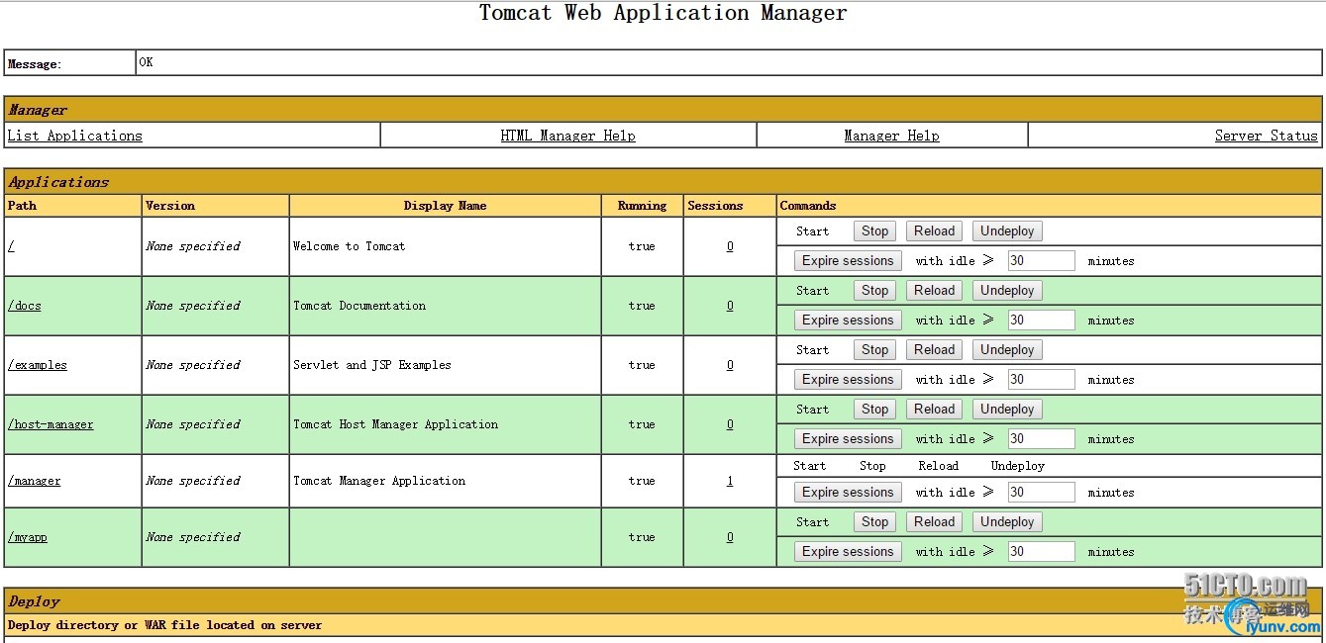Reload the /host-manager application
The height and width of the screenshot is (643, 1326).
(935, 410)
